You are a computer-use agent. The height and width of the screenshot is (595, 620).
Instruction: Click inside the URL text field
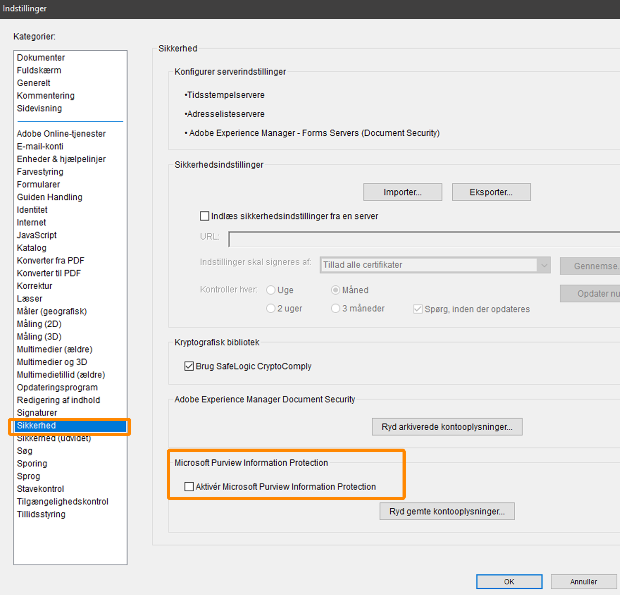(424, 239)
